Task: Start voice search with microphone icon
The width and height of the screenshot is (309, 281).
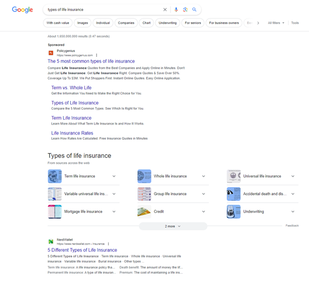Action: point(176,9)
